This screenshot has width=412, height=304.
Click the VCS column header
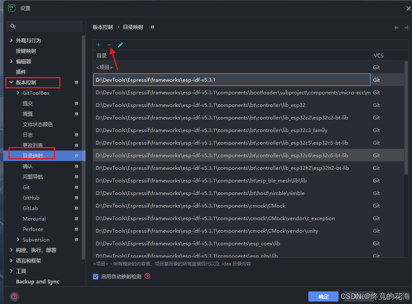[378, 55]
